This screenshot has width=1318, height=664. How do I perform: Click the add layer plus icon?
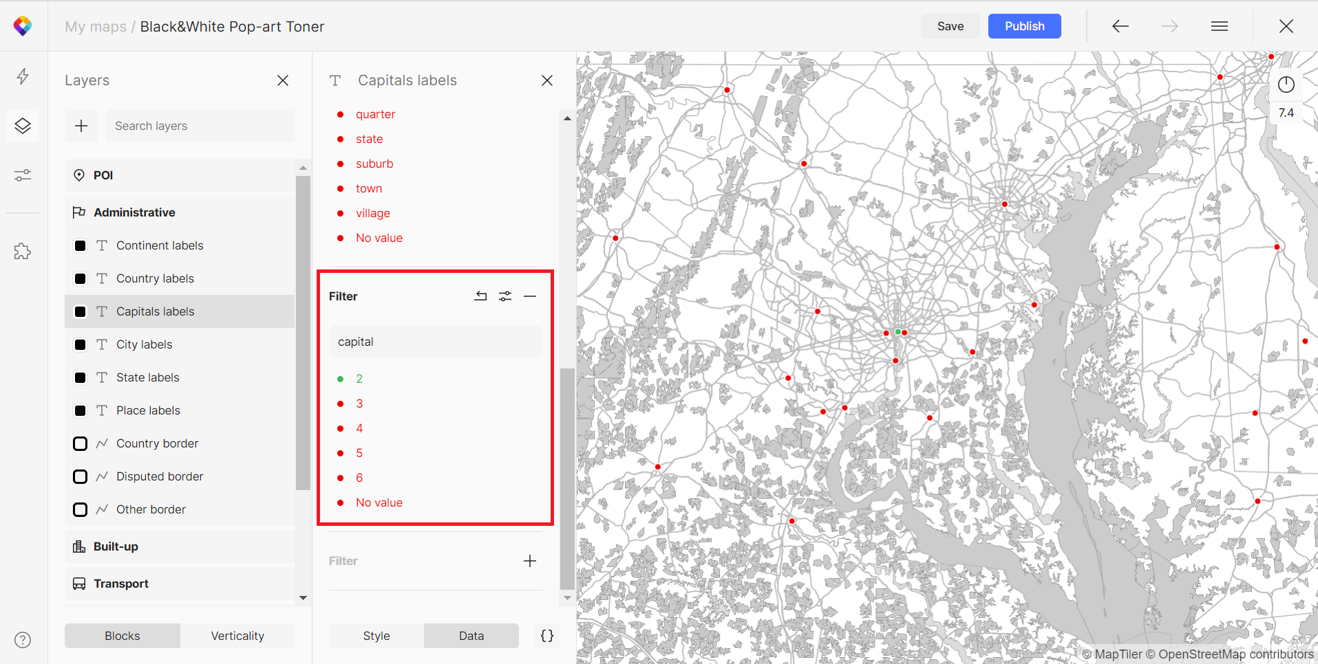tap(81, 126)
